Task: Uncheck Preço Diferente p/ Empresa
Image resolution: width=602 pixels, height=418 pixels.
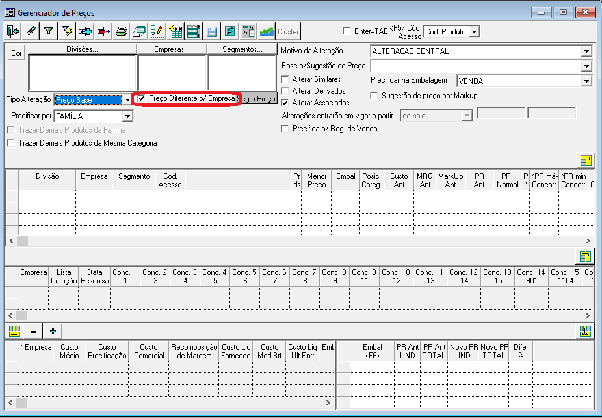Action: [142, 98]
